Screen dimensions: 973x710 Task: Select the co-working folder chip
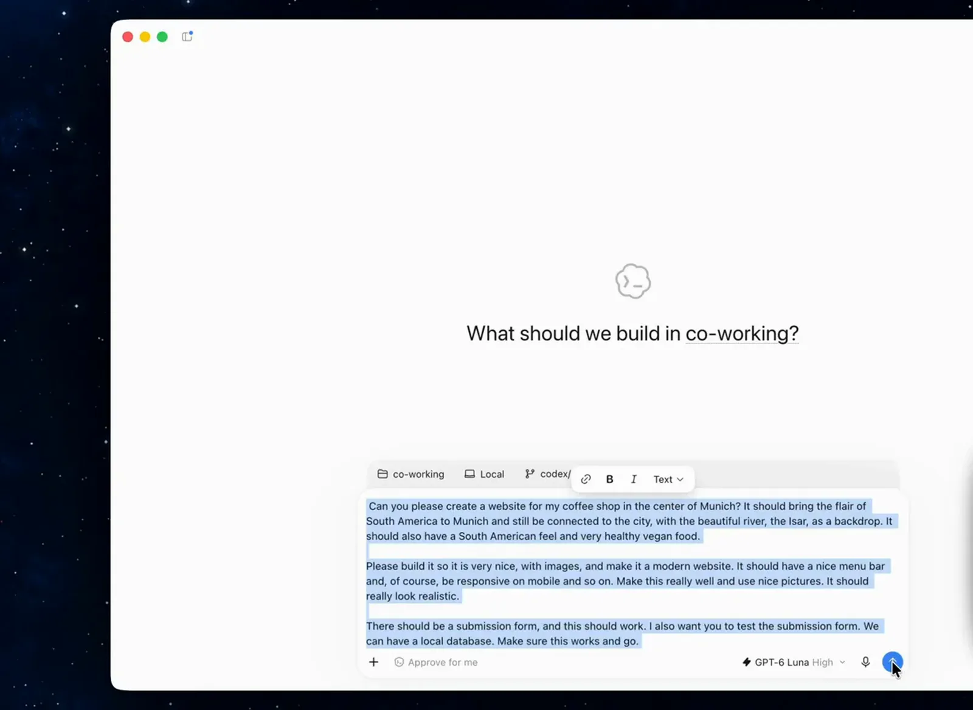point(411,474)
